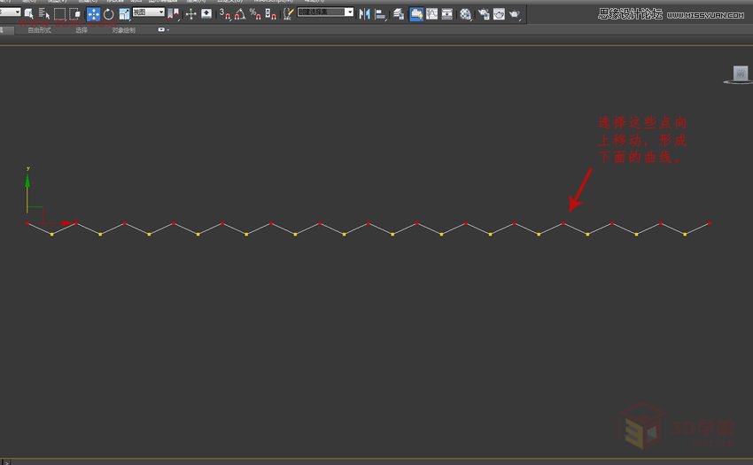
Task: Open the Curve Editor
Action: point(431,14)
